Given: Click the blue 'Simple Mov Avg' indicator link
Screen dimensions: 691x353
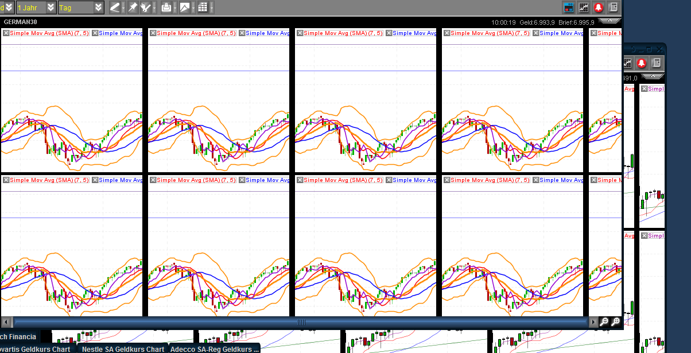Looking at the screenshot, I should point(120,33).
